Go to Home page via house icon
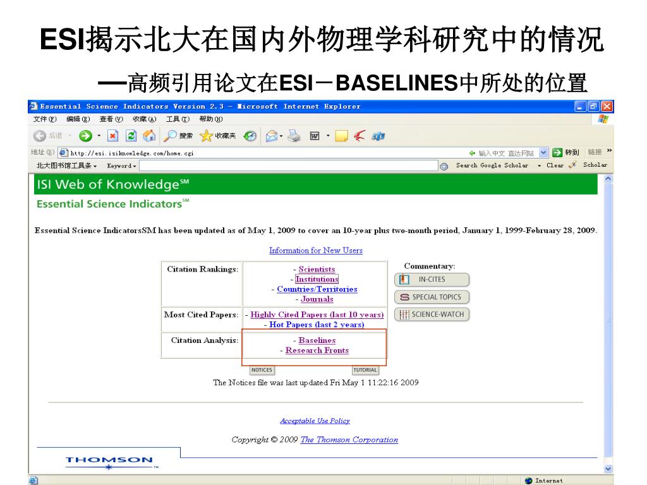 (149, 136)
